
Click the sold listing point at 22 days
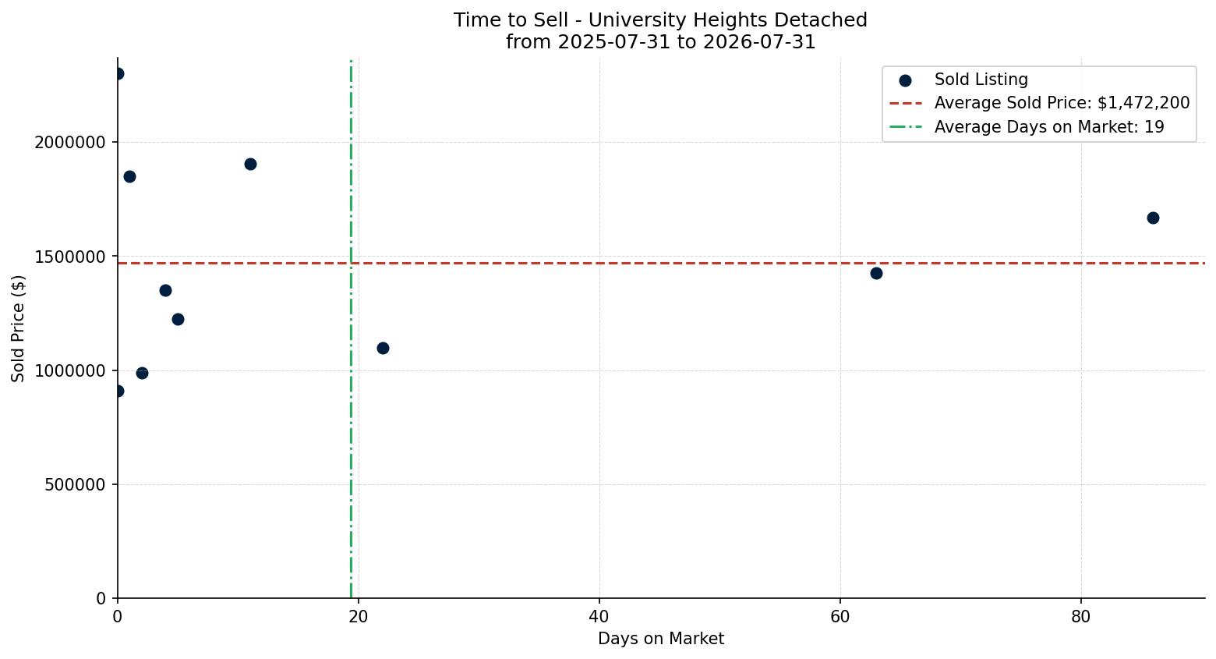click(383, 348)
